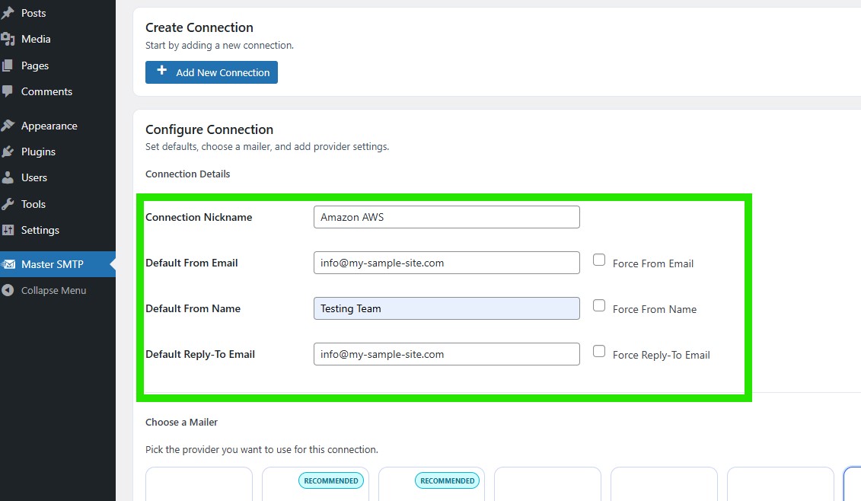This screenshot has height=501, width=861.
Task: Select the Default Reply-To Email field
Action: pos(446,354)
